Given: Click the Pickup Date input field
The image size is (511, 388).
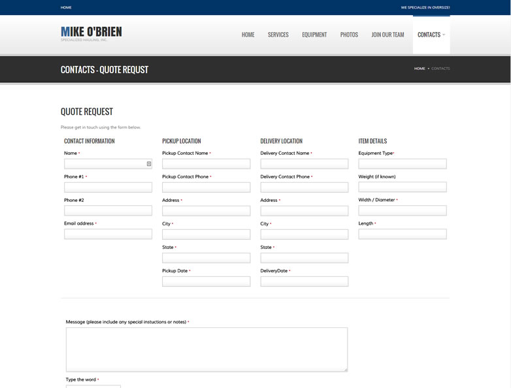Looking at the screenshot, I should [x=206, y=282].
